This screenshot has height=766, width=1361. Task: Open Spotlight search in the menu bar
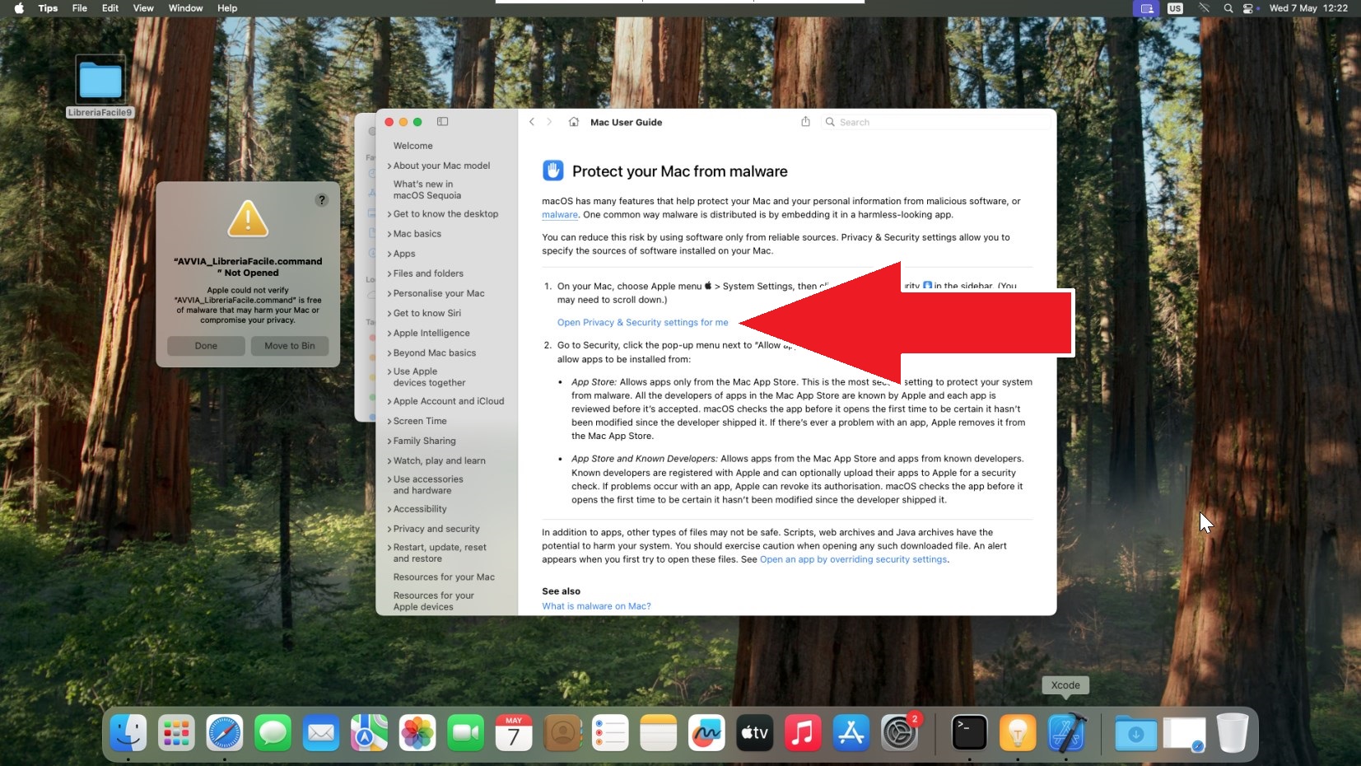(1228, 8)
